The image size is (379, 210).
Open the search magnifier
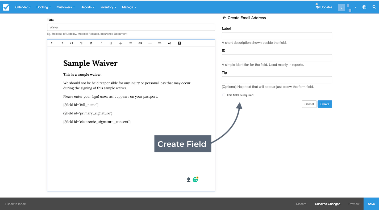pyautogui.click(x=374, y=7)
